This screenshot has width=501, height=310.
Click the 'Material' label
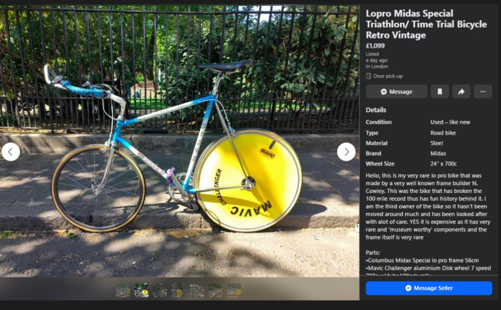point(377,143)
